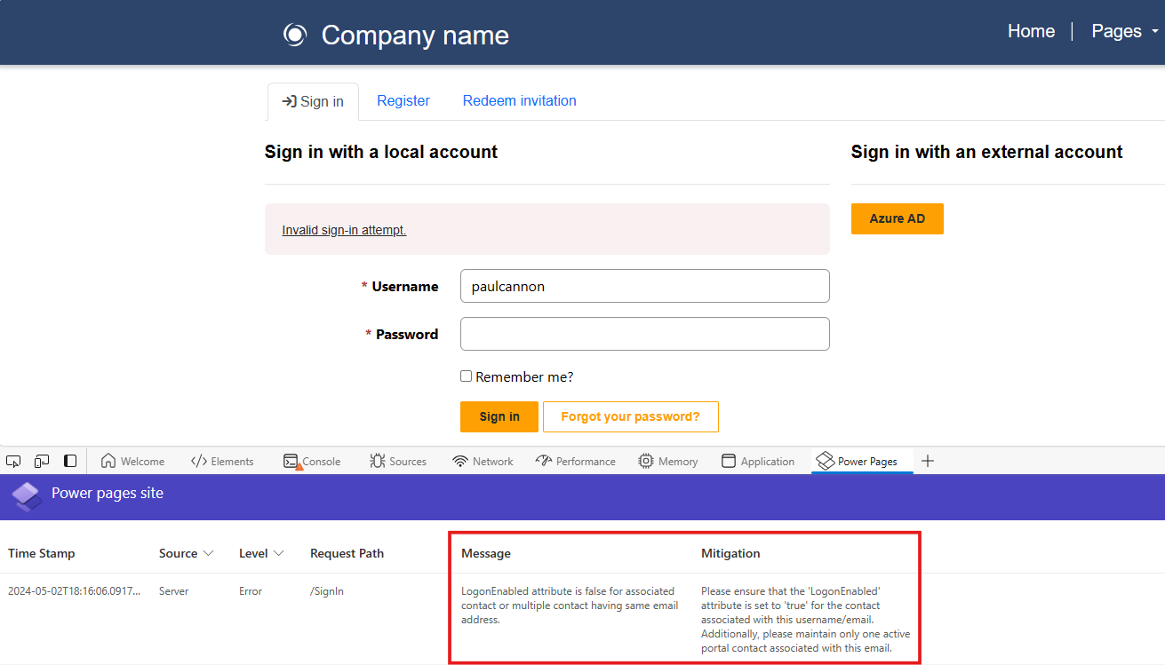
Task: Click the Power Pages site logo icon
Action: click(x=27, y=496)
